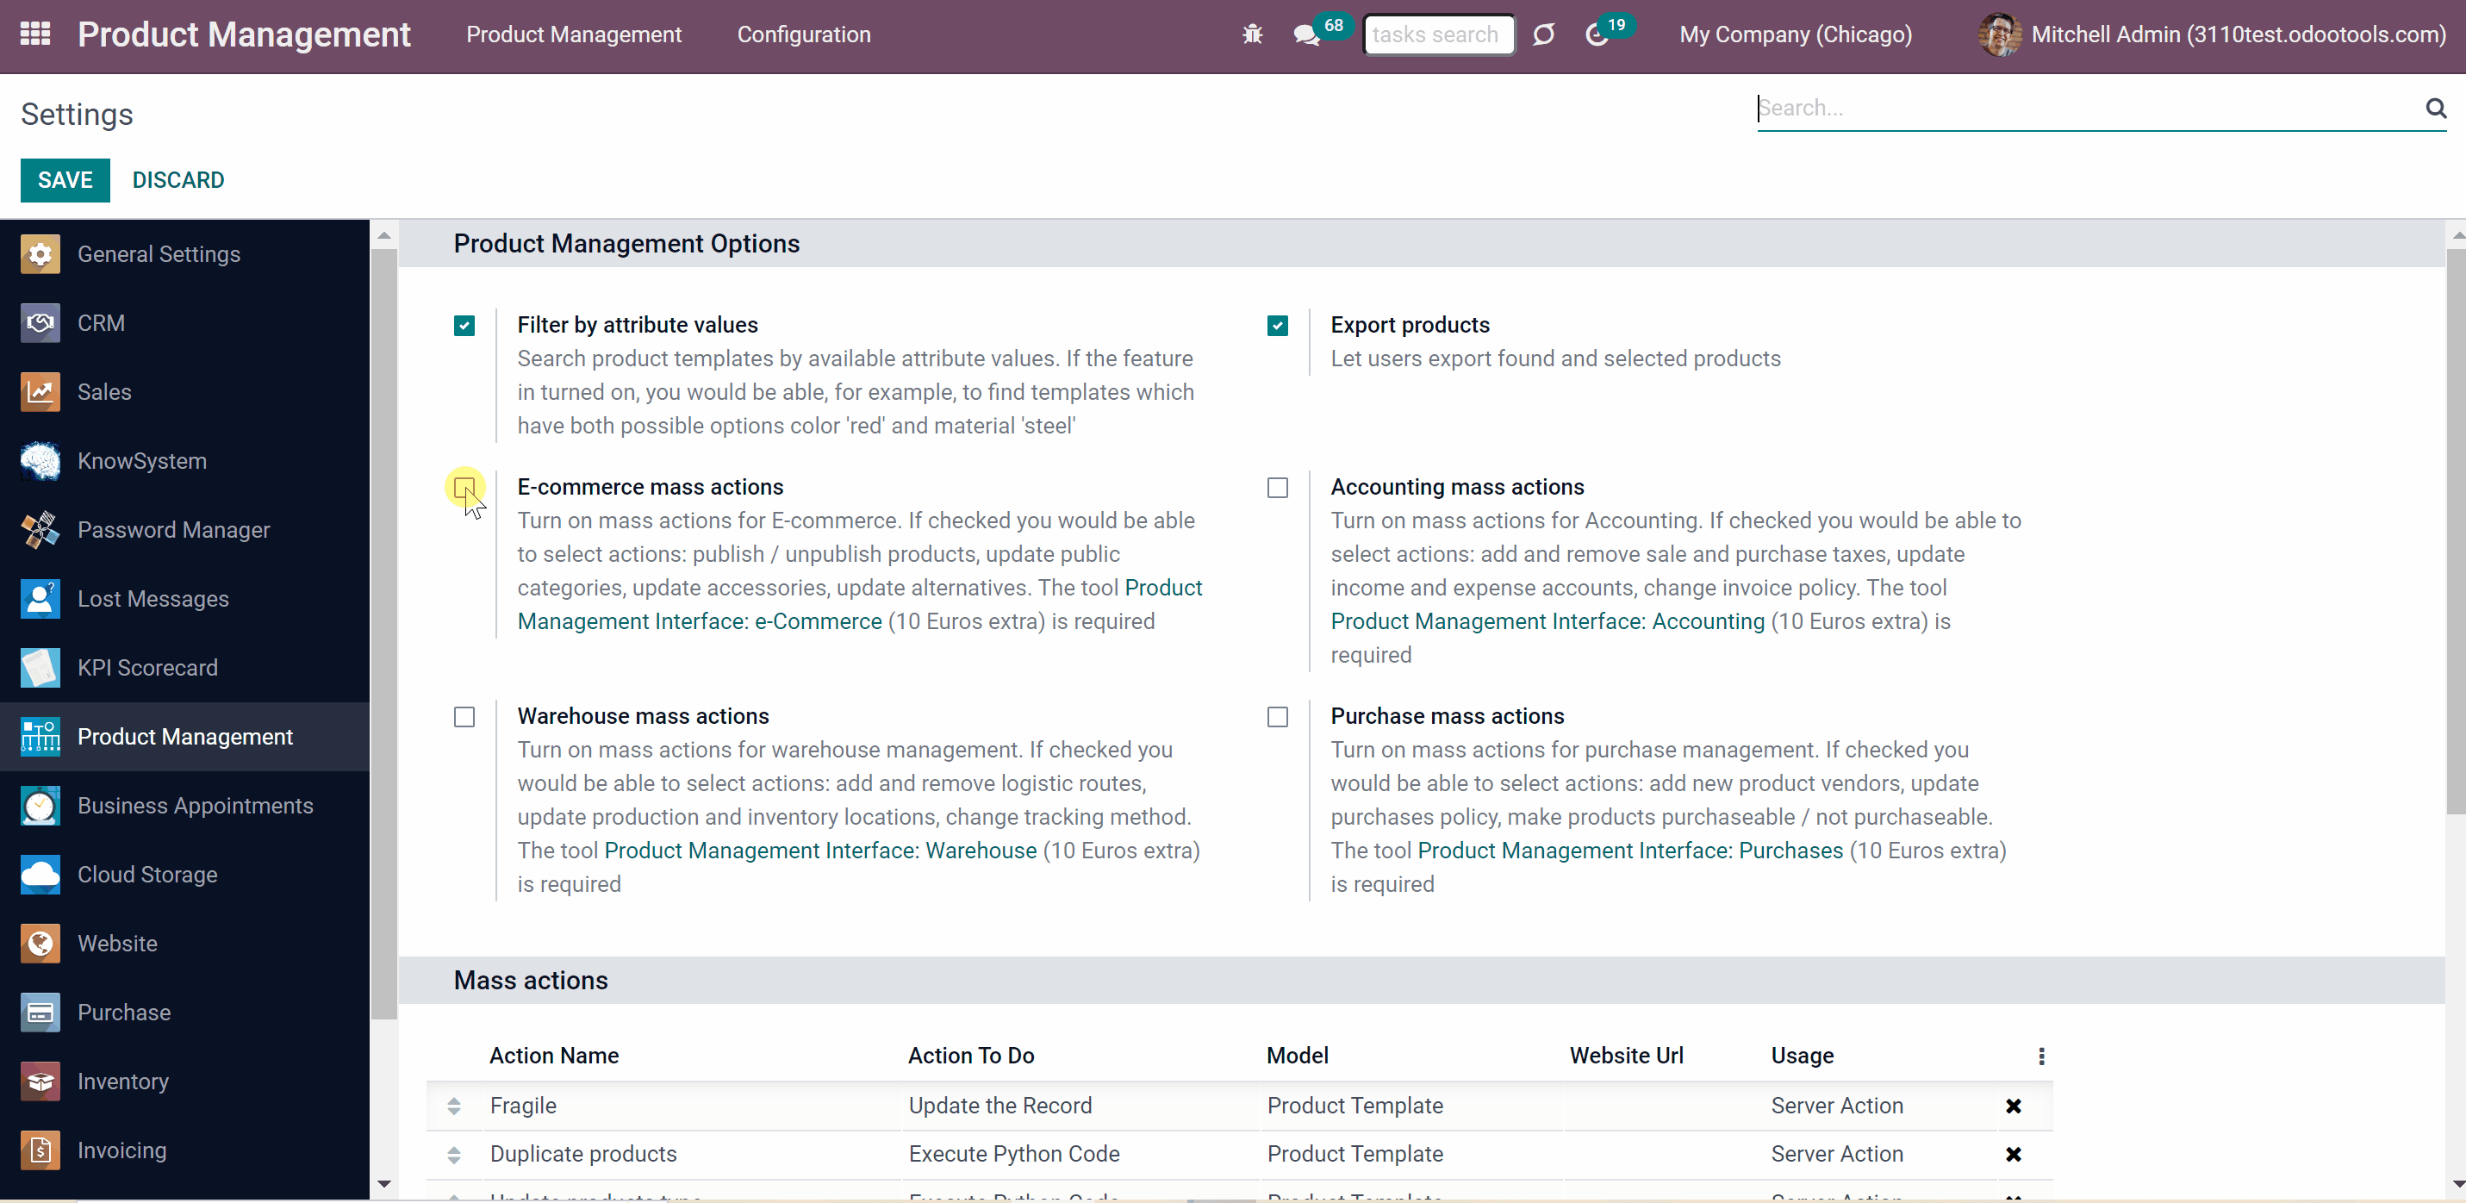
Task: Open the mass actions column options menu
Action: click(2041, 1056)
